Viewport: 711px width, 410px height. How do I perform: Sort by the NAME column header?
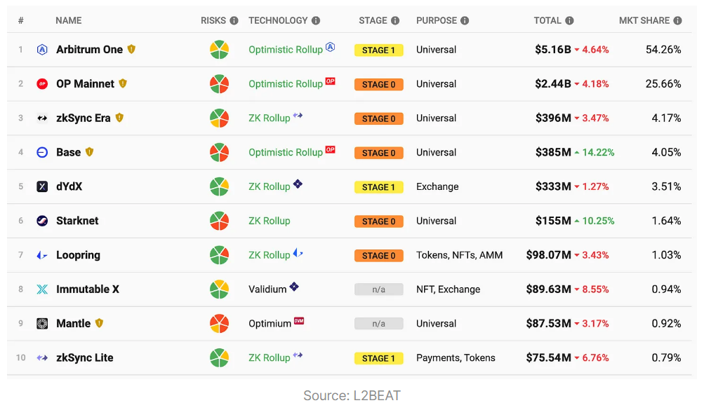click(x=69, y=21)
